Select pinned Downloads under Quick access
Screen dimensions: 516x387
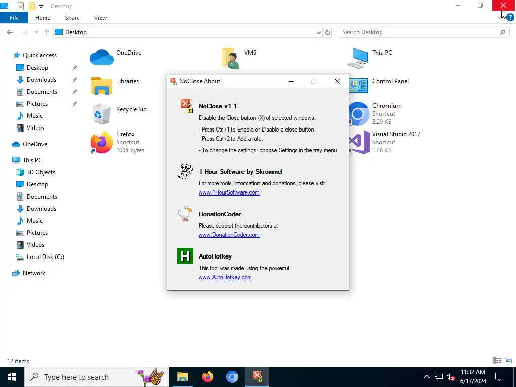click(41, 79)
